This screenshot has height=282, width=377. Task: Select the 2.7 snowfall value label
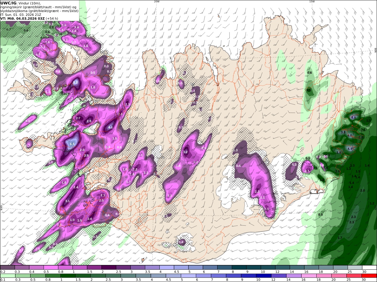coord(78,118)
